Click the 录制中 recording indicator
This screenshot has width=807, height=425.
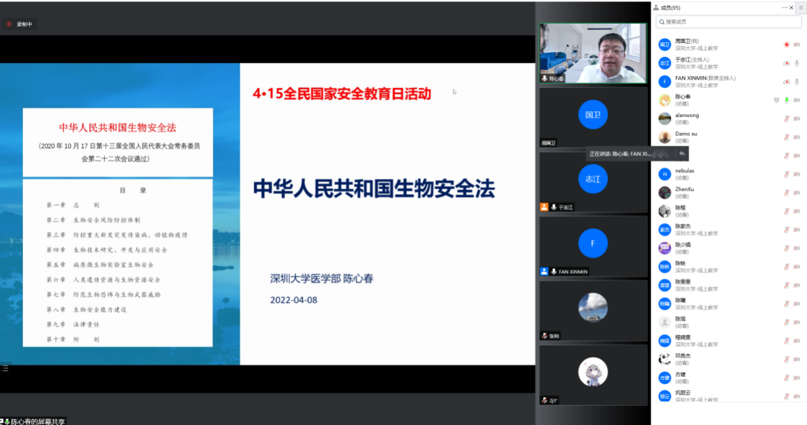(x=19, y=24)
